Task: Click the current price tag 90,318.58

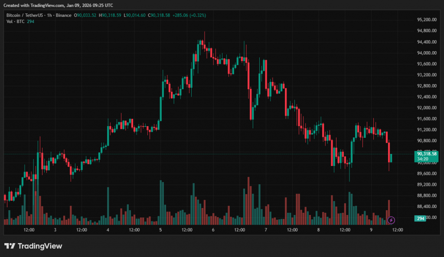Action: pos(427,153)
